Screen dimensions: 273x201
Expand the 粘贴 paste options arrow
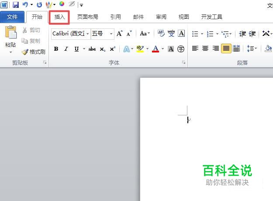(x=10, y=52)
